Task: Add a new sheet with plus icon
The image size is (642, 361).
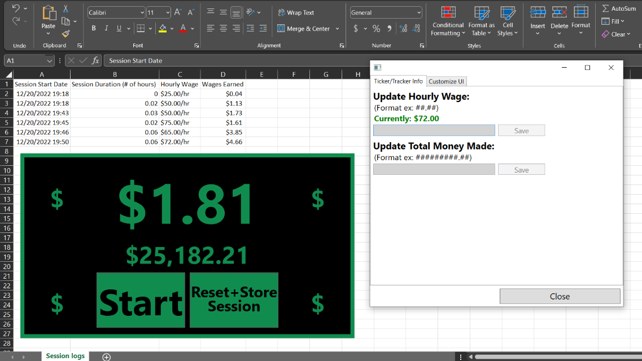Action: [x=107, y=357]
